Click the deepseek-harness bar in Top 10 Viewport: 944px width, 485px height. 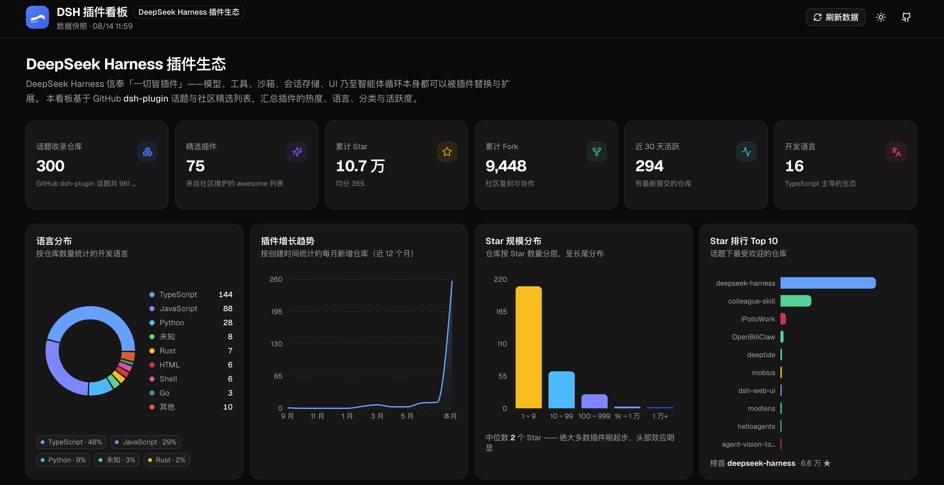(828, 283)
